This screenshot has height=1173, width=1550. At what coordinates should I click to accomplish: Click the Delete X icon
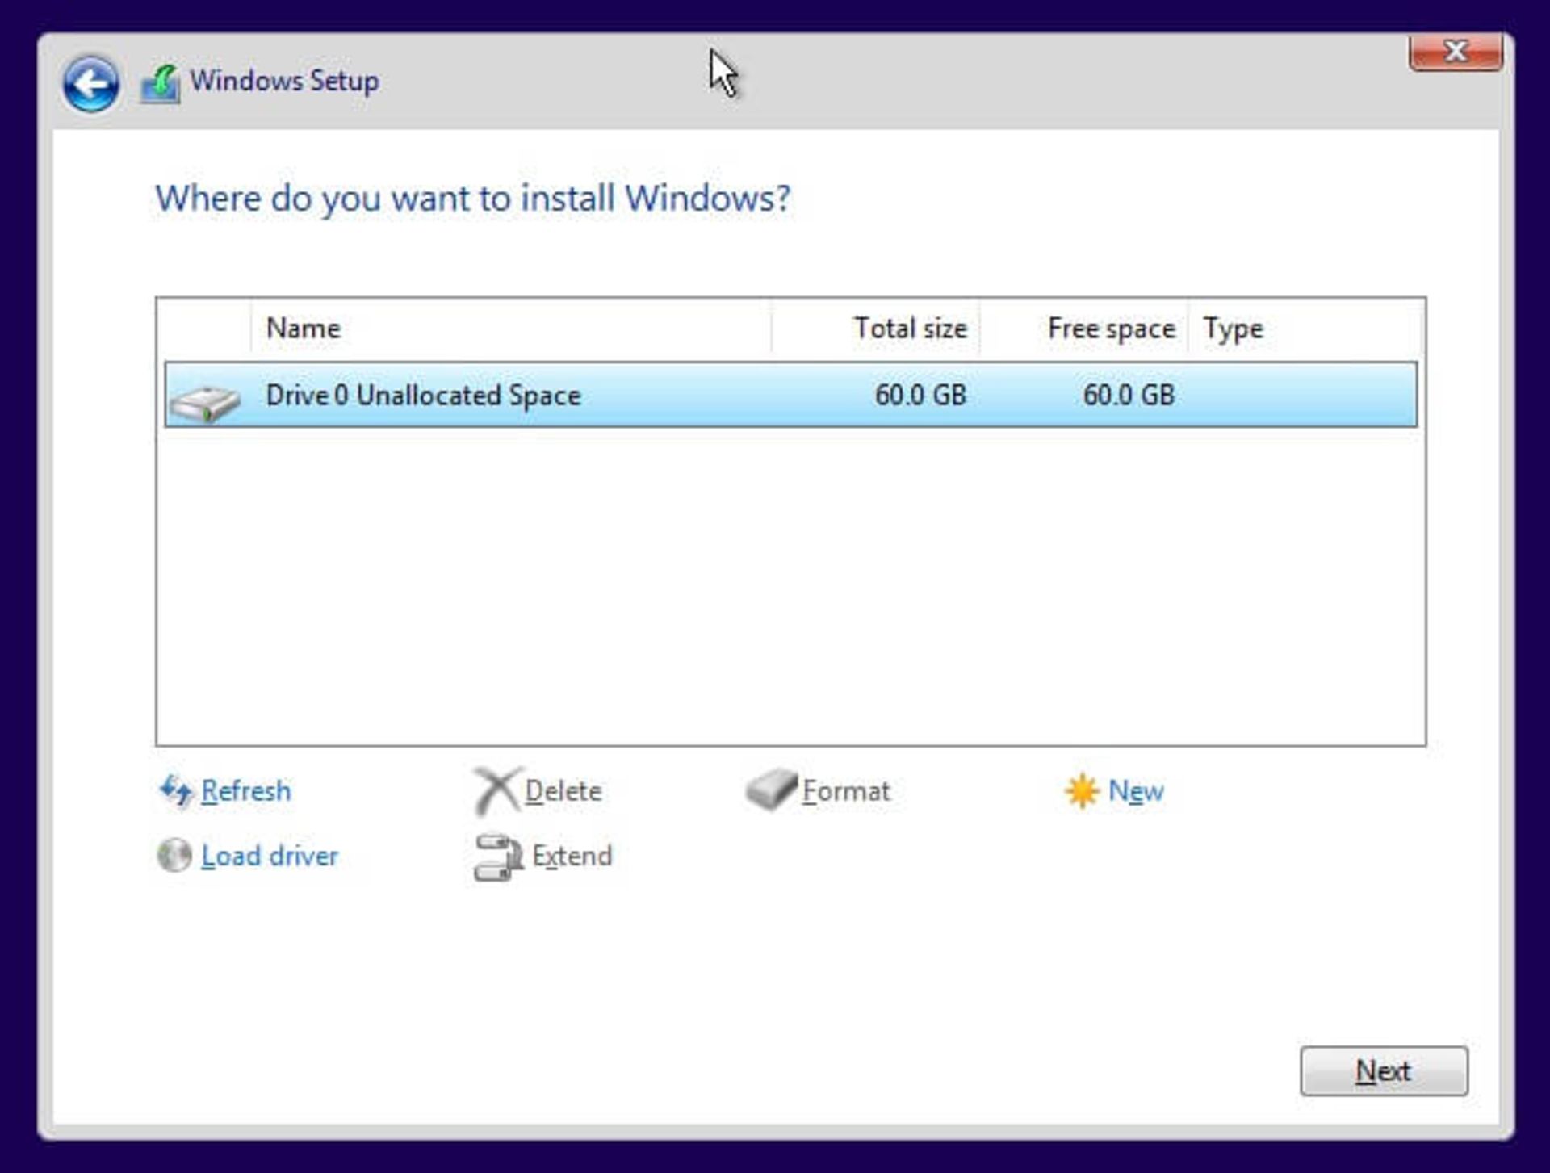tap(496, 790)
